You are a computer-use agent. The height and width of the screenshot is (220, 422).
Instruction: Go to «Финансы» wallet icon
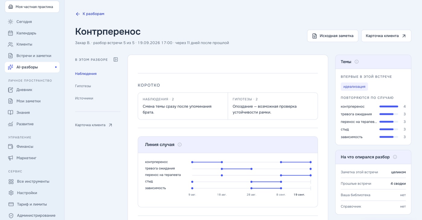click(11, 146)
